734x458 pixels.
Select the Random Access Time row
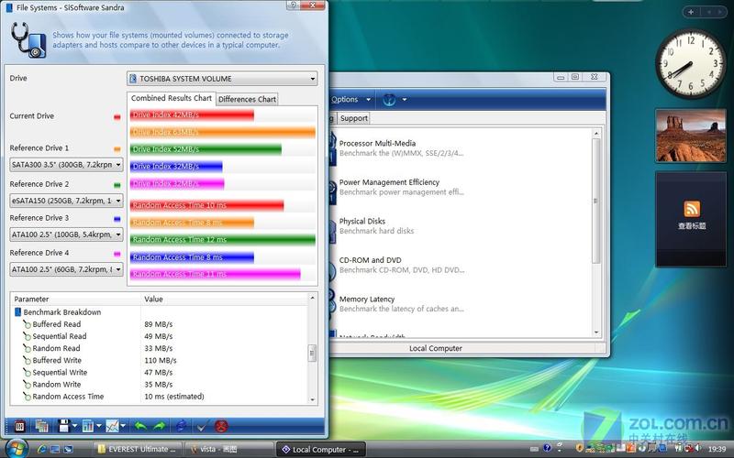coord(159,397)
